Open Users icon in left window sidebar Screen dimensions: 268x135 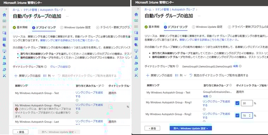click(5, 57)
